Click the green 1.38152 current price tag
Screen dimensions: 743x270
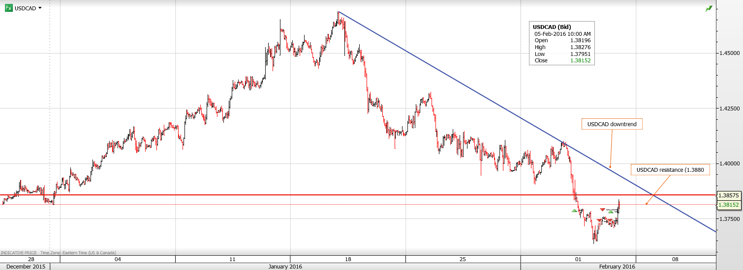(x=728, y=204)
